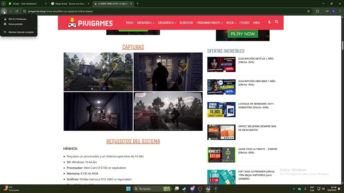344x193 pixels.
Task: Open dark container interior screenshot
Action: coord(98,112)
